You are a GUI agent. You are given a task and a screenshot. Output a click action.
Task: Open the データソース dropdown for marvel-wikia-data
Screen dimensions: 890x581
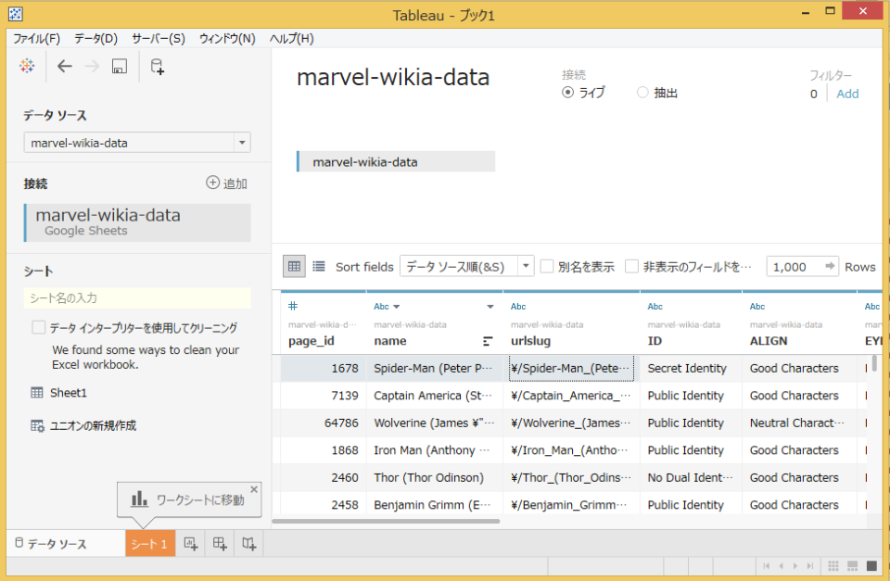coord(241,142)
